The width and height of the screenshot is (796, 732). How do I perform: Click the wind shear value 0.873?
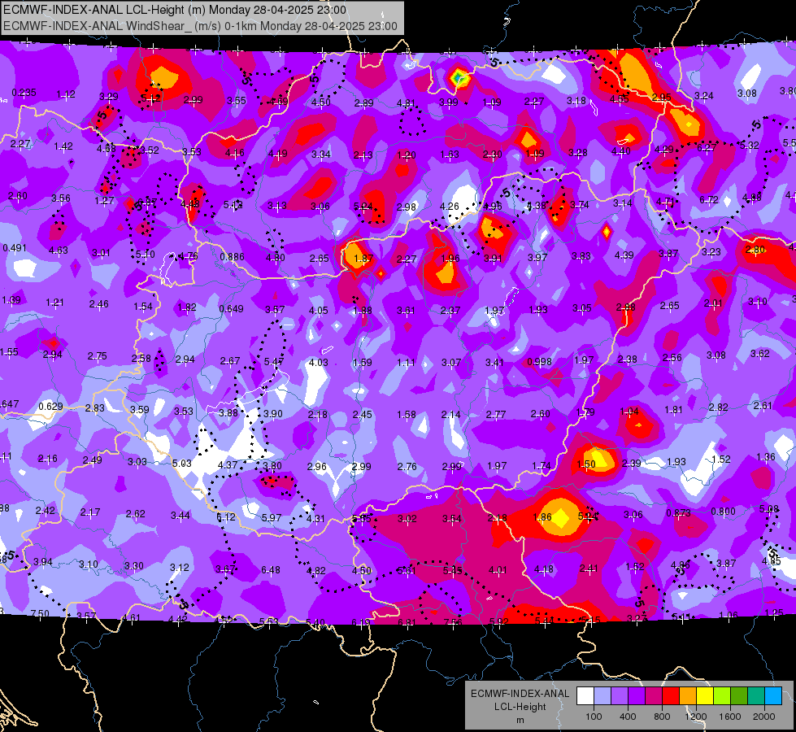click(x=678, y=513)
